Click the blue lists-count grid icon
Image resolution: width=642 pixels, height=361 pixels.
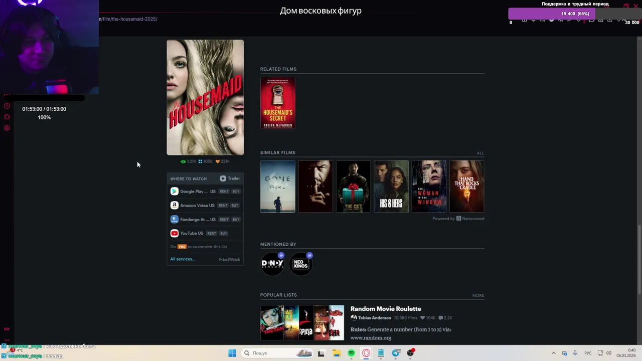pos(200,161)
